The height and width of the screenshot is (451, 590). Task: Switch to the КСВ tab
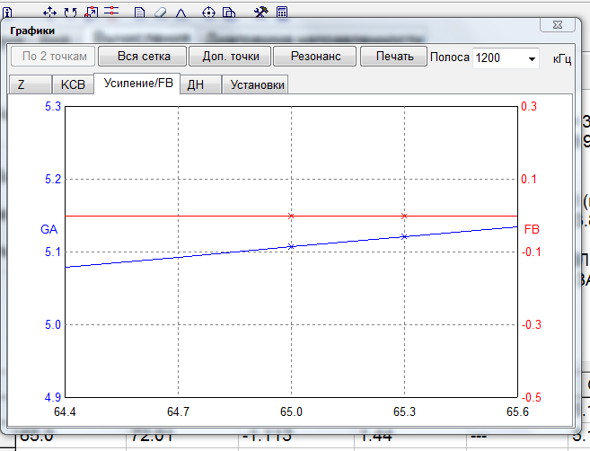[73, 84]
